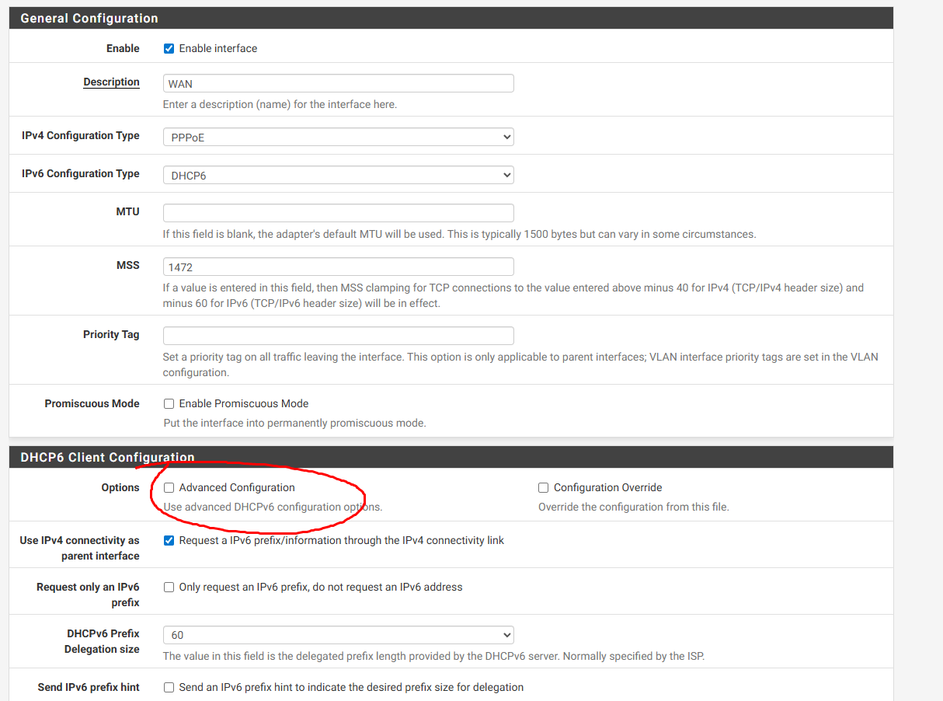Image resolution: width=943 pixels, height=701 pixels.
Task: Enable Send an IPv6 prefix hint checkbox
Action: (x=169, y=687)
